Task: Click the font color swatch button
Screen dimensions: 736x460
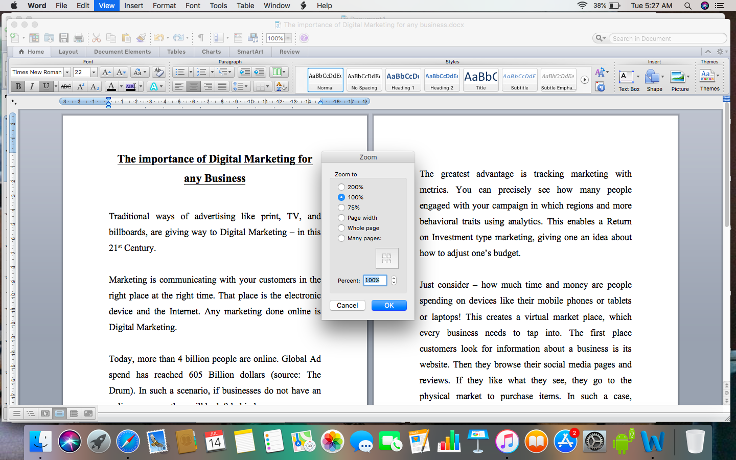Action: (111, 86)
